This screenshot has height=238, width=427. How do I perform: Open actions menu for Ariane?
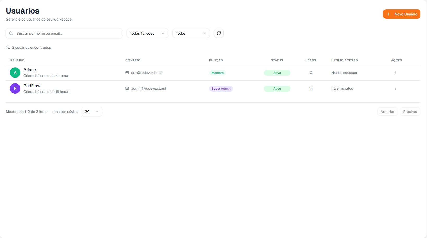(x=395, y=73)
